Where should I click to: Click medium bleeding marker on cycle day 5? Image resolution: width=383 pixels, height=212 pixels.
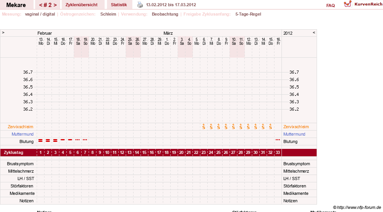point(70,140)
